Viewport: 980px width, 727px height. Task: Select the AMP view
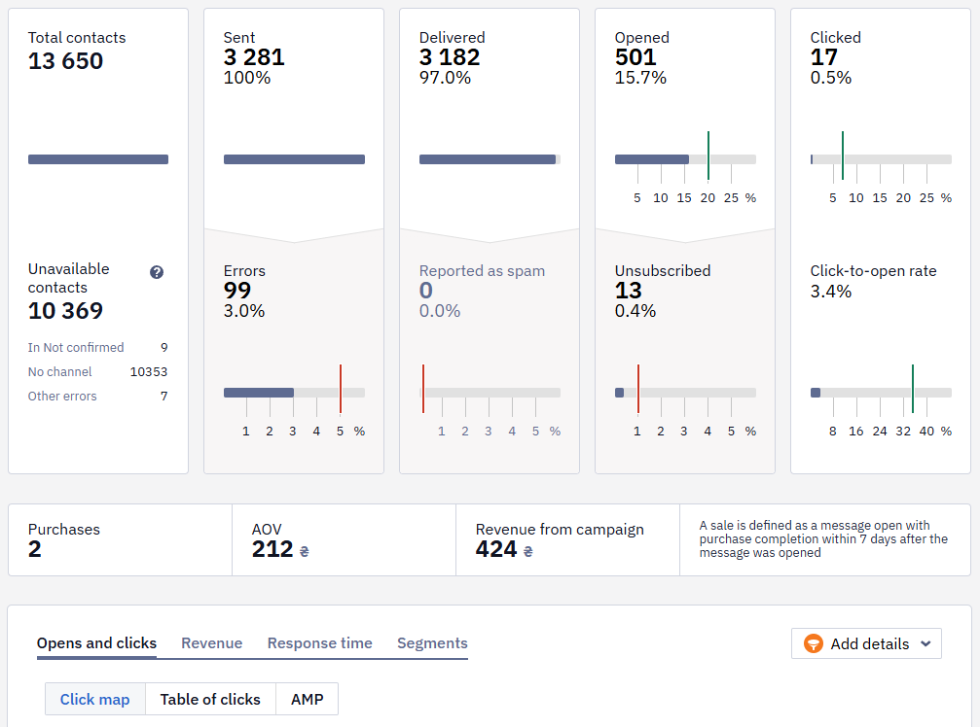[x=307, y=699]
